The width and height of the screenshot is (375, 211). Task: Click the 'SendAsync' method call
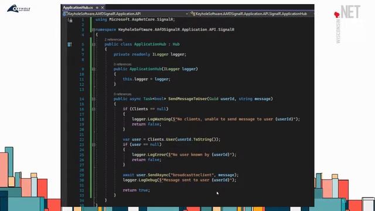point(158,175)
